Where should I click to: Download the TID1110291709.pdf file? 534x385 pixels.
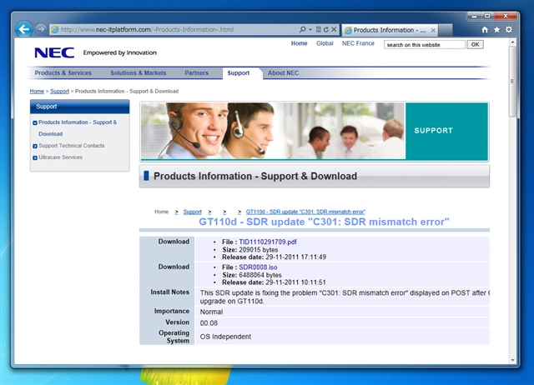click(x=268, y=242)
